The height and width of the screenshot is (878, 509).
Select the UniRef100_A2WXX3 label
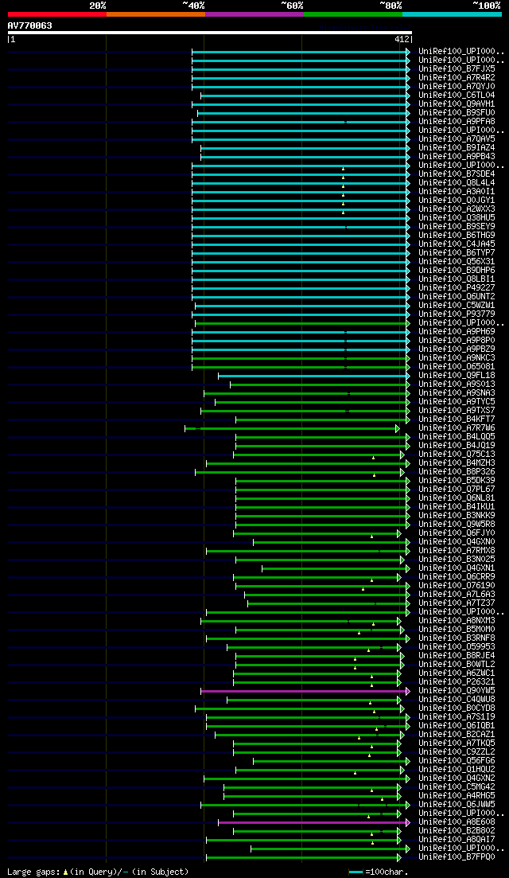tap(457, 209)
